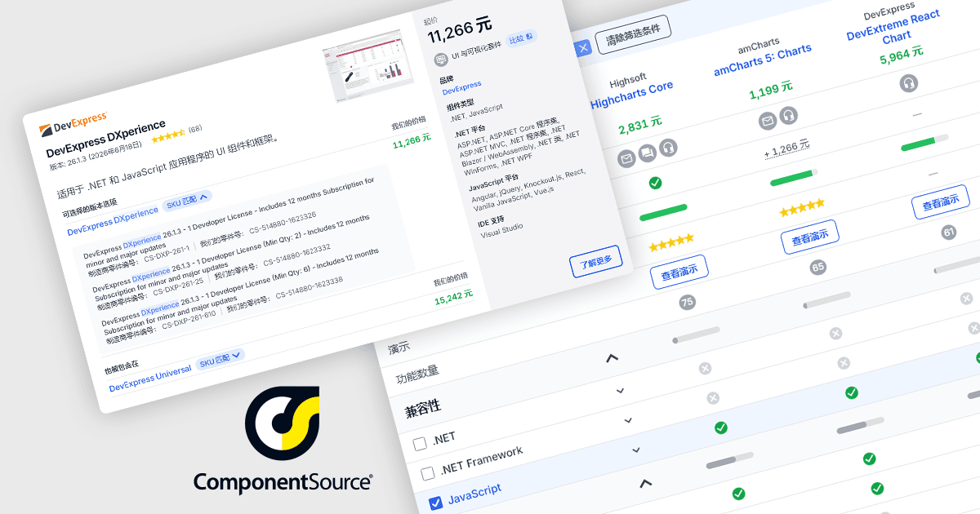Image resolution: width=980 pixels, height=514 pixels.
Task: Click the JavaScript compatibility label
Action: (474, 493)
